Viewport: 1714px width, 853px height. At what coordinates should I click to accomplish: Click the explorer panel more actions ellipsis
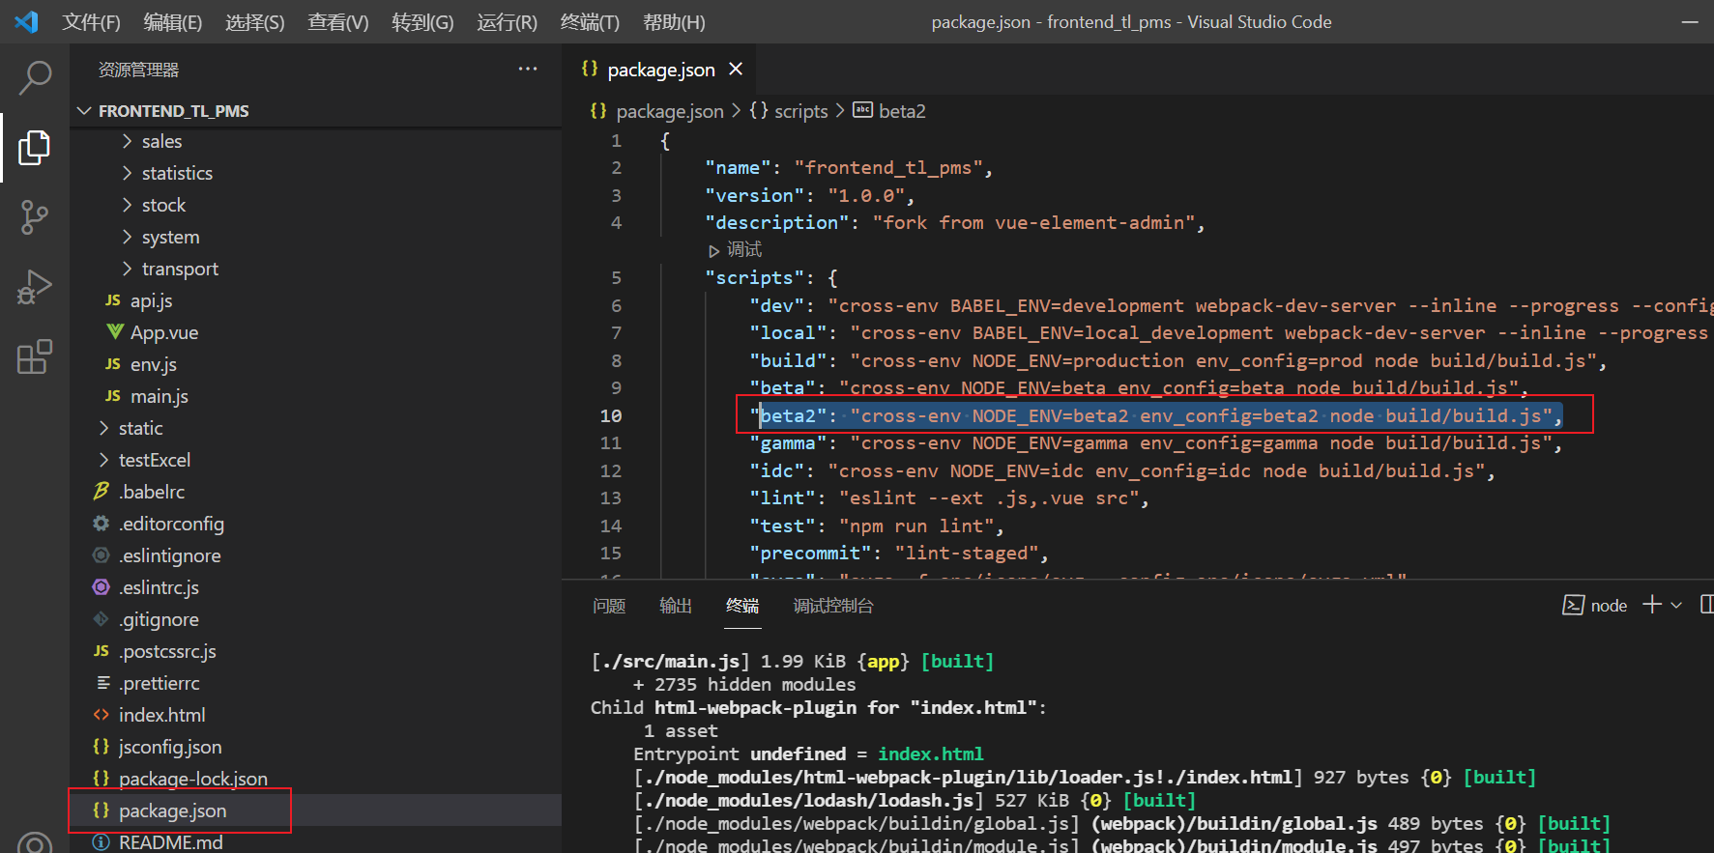click(527, 70)
